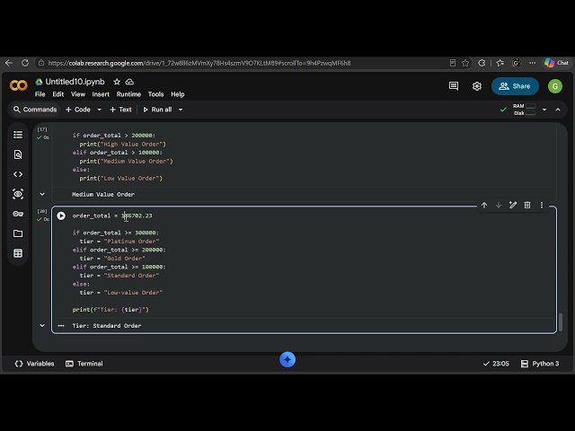The image size is (575, 431).
Task: Add a new Text cell
Action: click(x=120, y=110)
